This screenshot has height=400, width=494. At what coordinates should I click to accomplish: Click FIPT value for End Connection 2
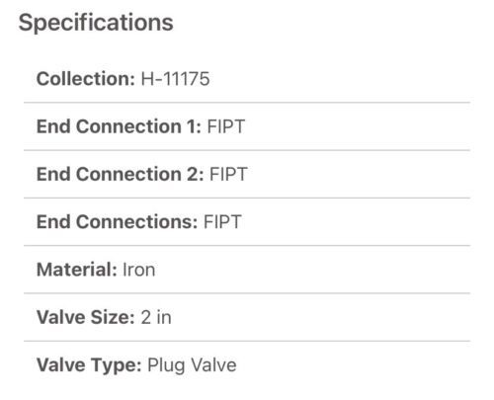pyautogui.click(x=228, y=174)
